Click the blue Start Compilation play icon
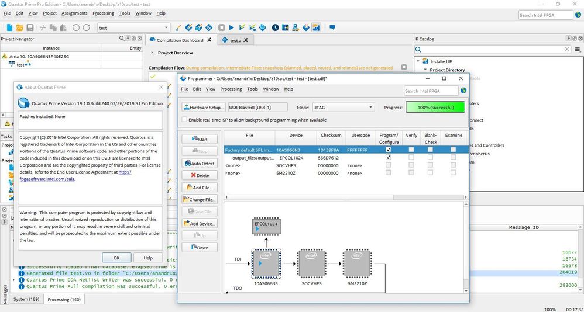The height and width of the screenshot is (312, 584). pos(232,27)
